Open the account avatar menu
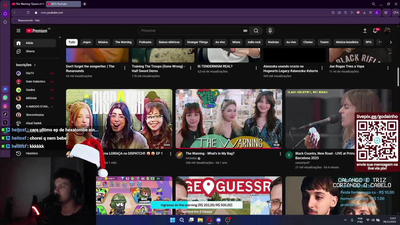This screenshot has width=400, height=225. (x=387, y=31)
